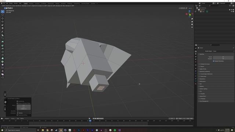Switch to the Sculpting workspace tab
235x132 pixels.
pos(37,4)
